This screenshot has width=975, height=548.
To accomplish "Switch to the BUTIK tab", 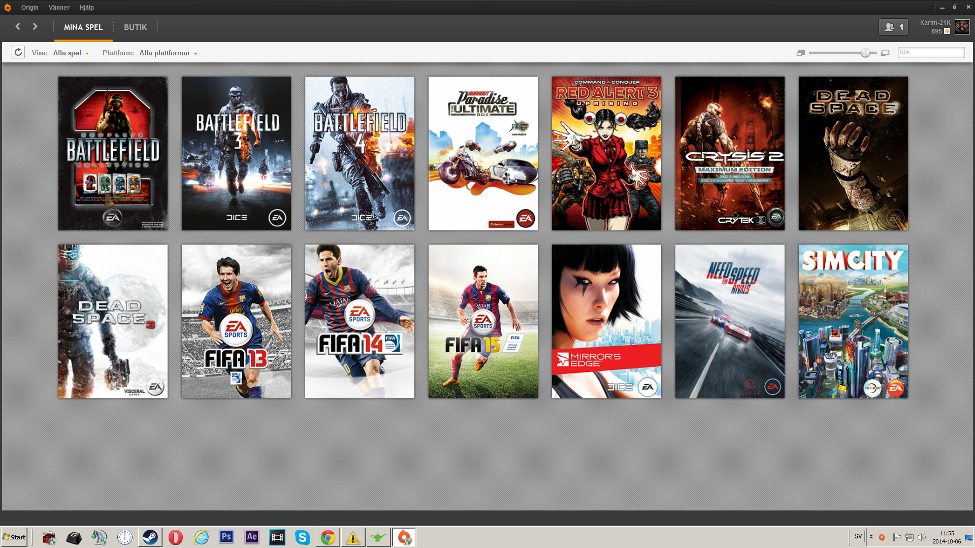I will (135, 27).
